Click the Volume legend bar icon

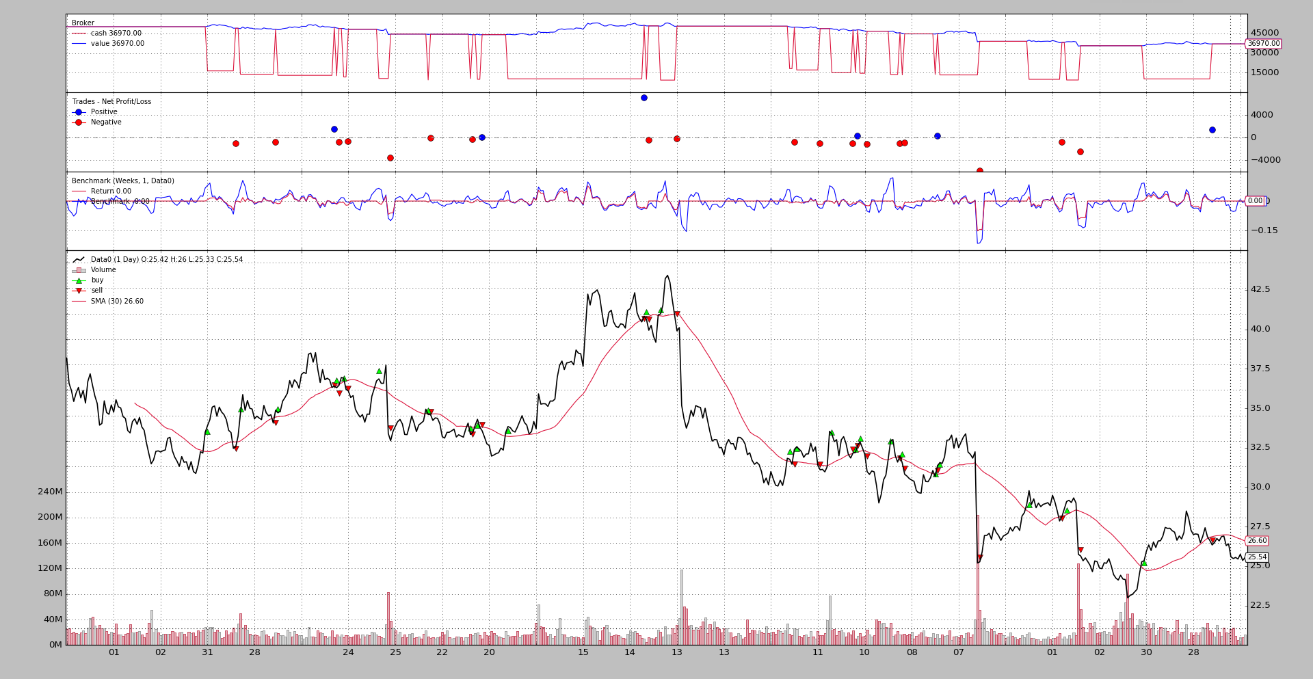(x=79, y=270)
